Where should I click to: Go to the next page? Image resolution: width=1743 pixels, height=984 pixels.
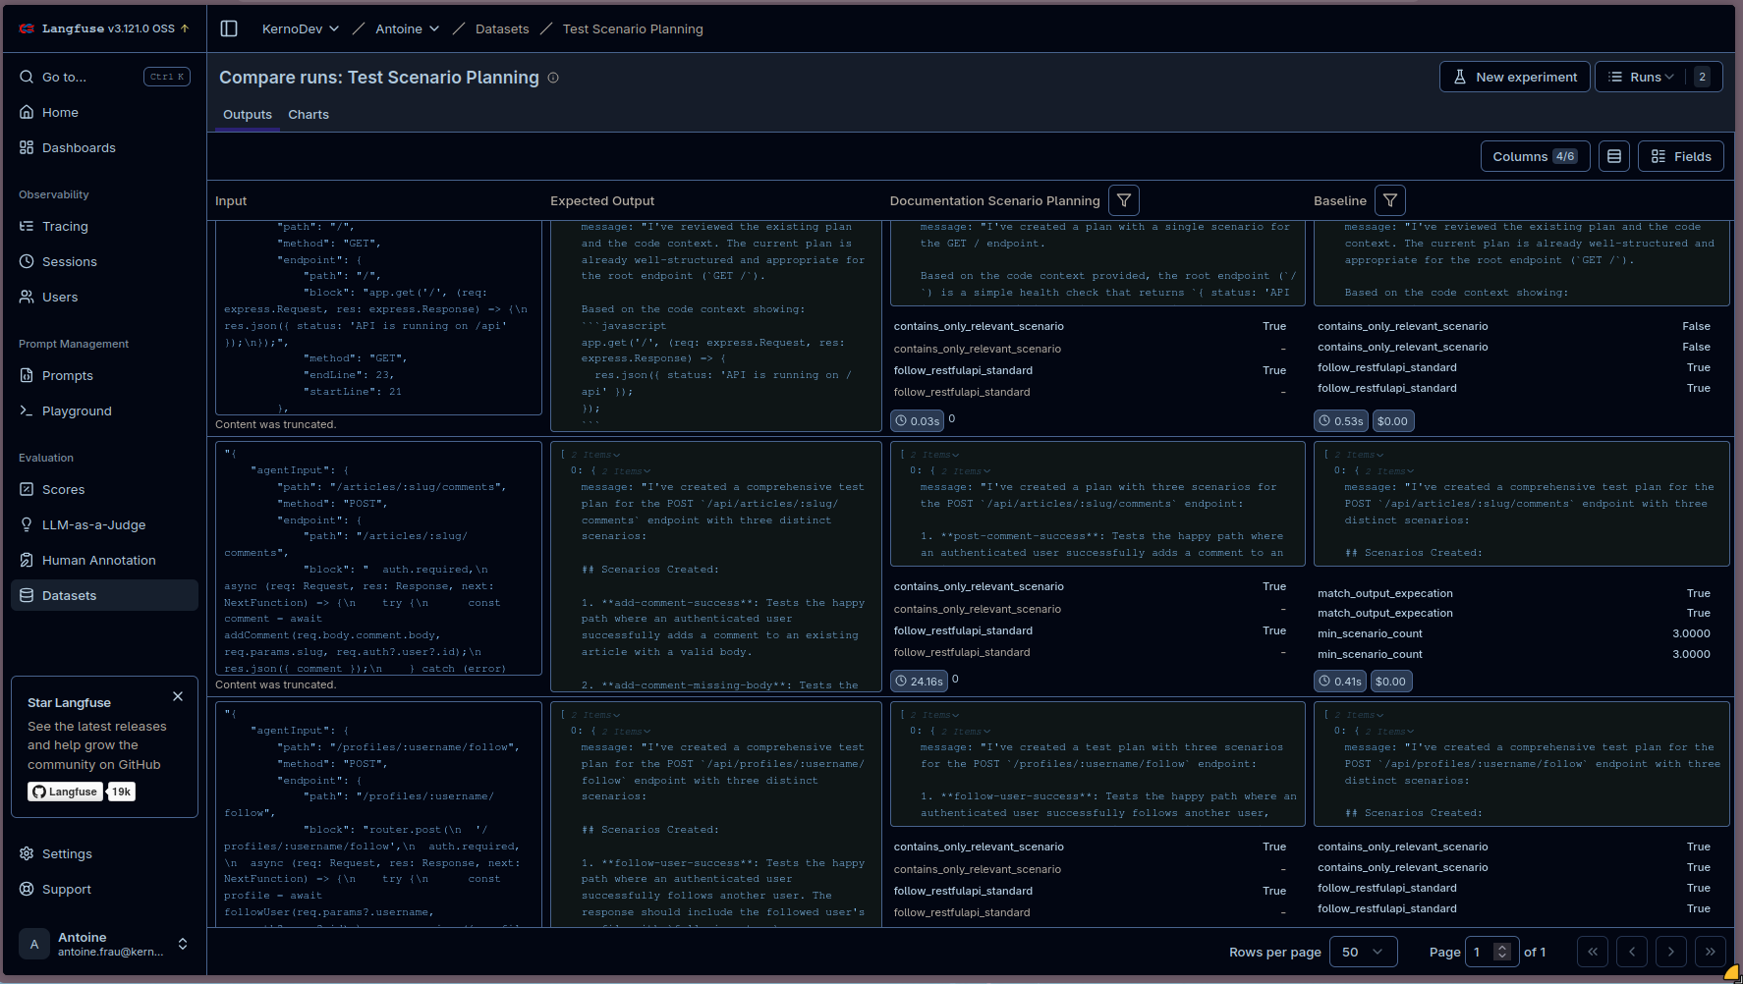(x=1671, y=952)
